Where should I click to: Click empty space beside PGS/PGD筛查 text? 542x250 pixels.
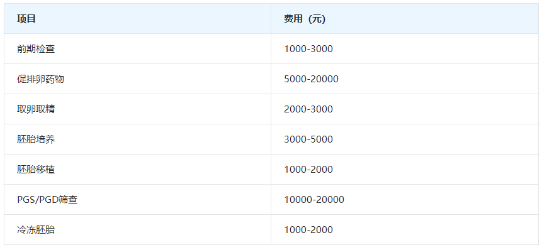pos(173,200)
